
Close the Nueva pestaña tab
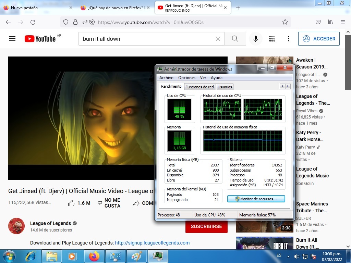(71, 8)
